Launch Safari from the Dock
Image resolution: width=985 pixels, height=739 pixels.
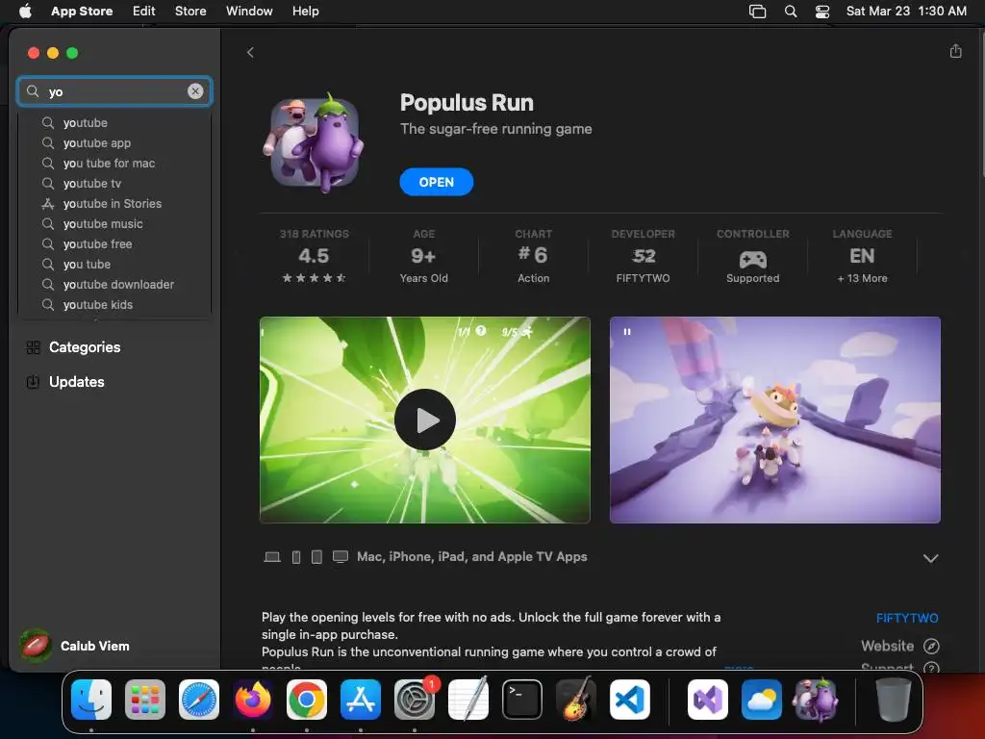pos(199,700)
